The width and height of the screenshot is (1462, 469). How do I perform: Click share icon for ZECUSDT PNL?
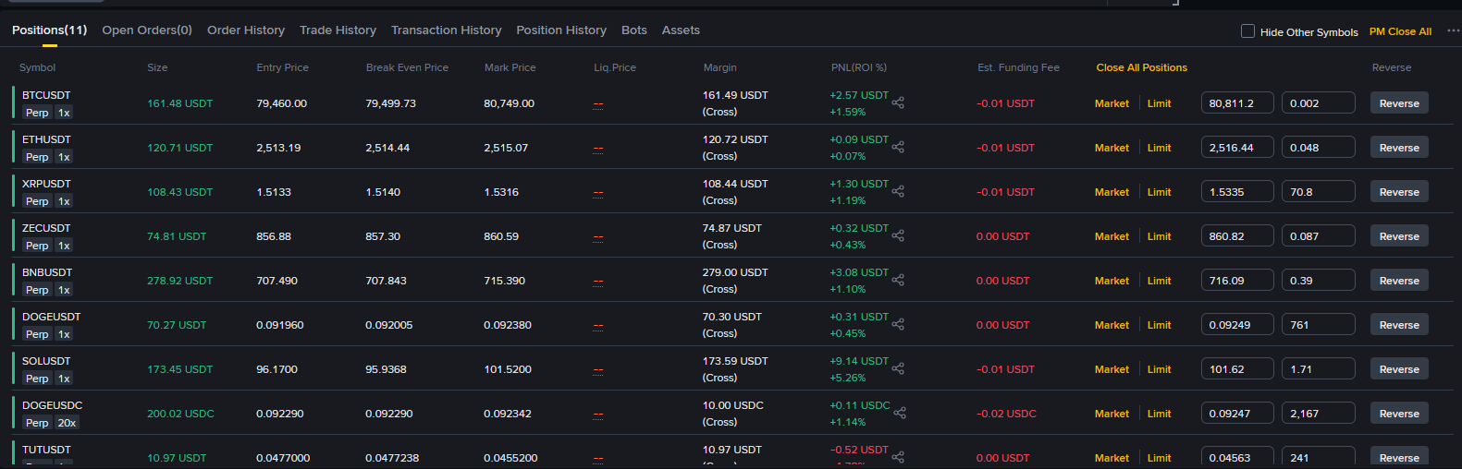tap(898, 235)
